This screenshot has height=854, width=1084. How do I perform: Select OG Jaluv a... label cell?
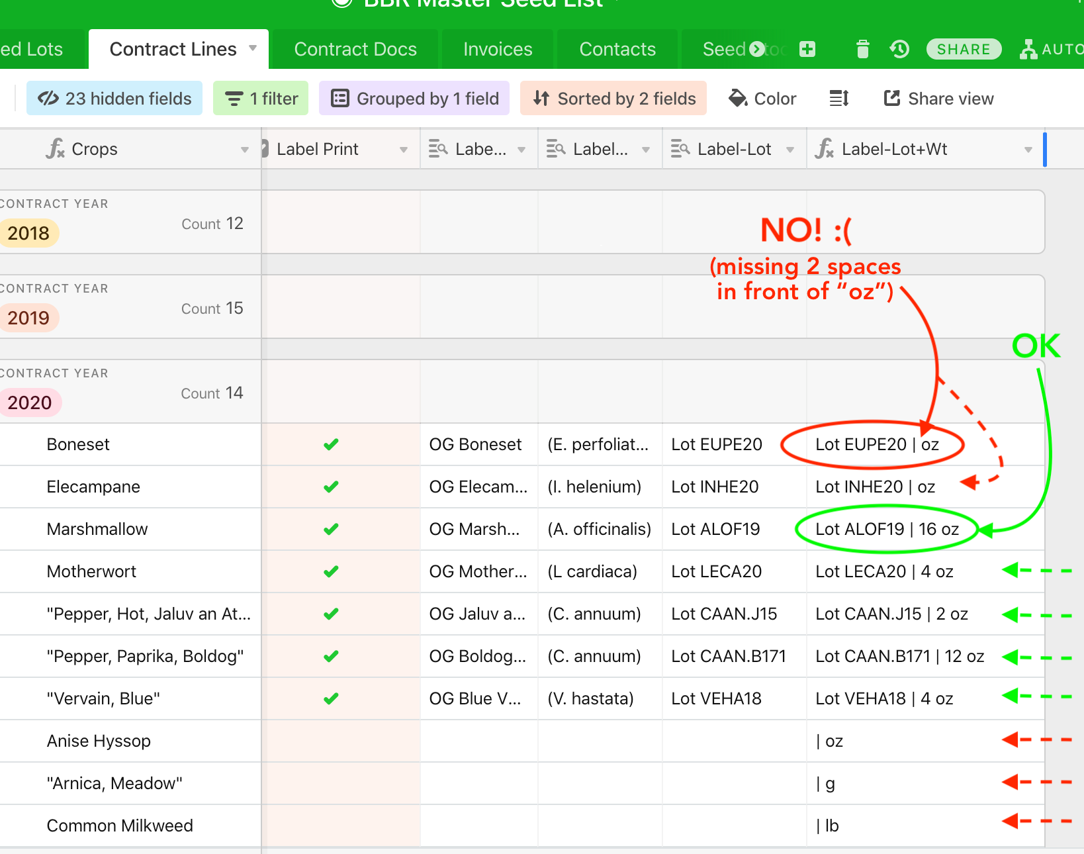point(479,614)
